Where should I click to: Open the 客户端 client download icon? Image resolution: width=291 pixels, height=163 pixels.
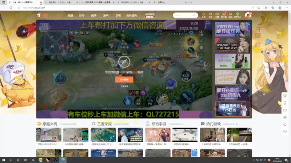224,15
